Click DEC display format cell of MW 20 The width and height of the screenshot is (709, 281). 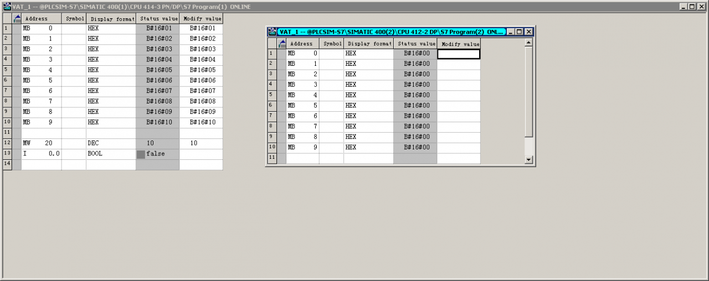pos(111,143)
